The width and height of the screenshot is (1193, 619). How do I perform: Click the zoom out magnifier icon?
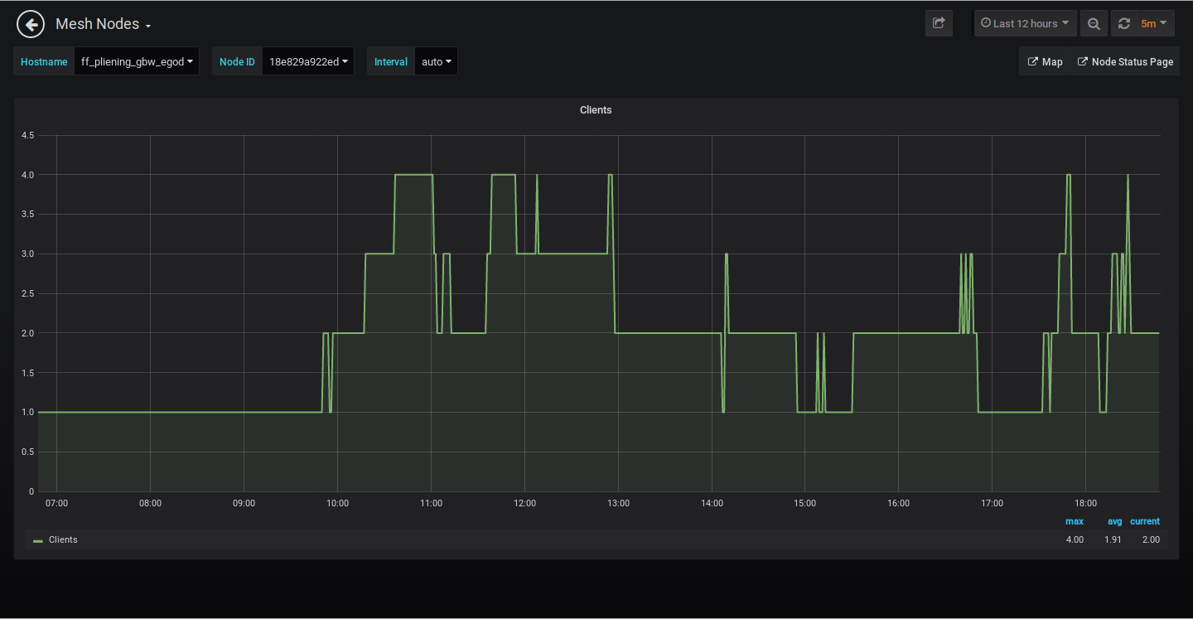(x=1094, y=23)
